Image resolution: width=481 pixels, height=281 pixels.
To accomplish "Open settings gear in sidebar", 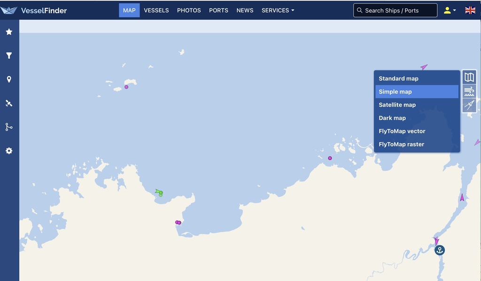I will point(9,151).
